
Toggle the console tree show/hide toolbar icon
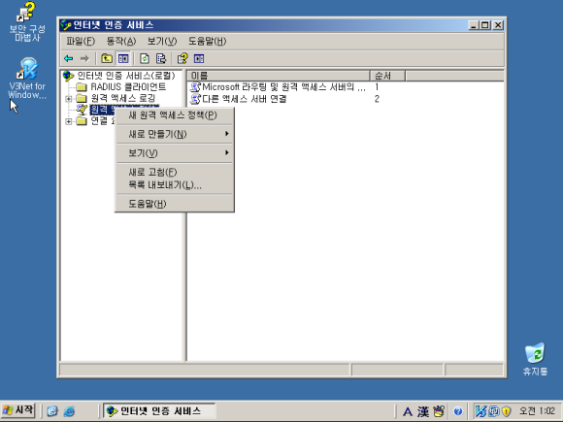point(123,58)
